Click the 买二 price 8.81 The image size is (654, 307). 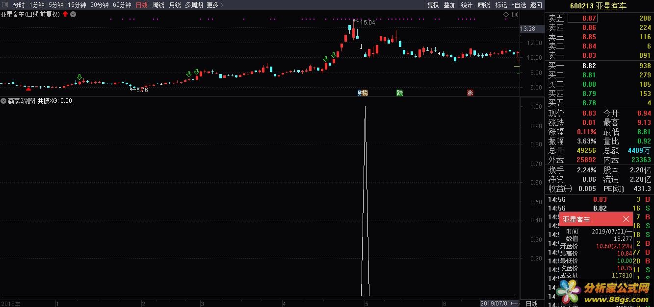[589, 75]
